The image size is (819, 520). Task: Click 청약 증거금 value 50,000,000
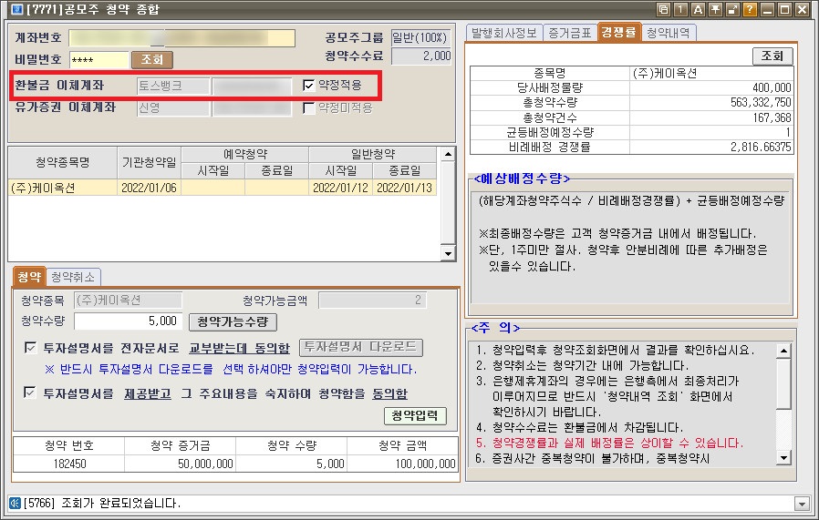[181, 464]
